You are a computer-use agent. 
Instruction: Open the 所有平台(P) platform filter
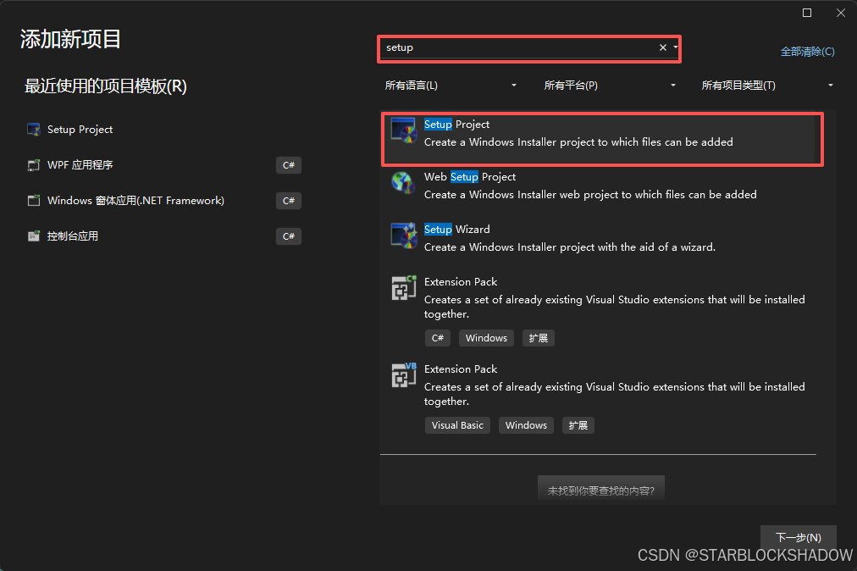(610, 86)
